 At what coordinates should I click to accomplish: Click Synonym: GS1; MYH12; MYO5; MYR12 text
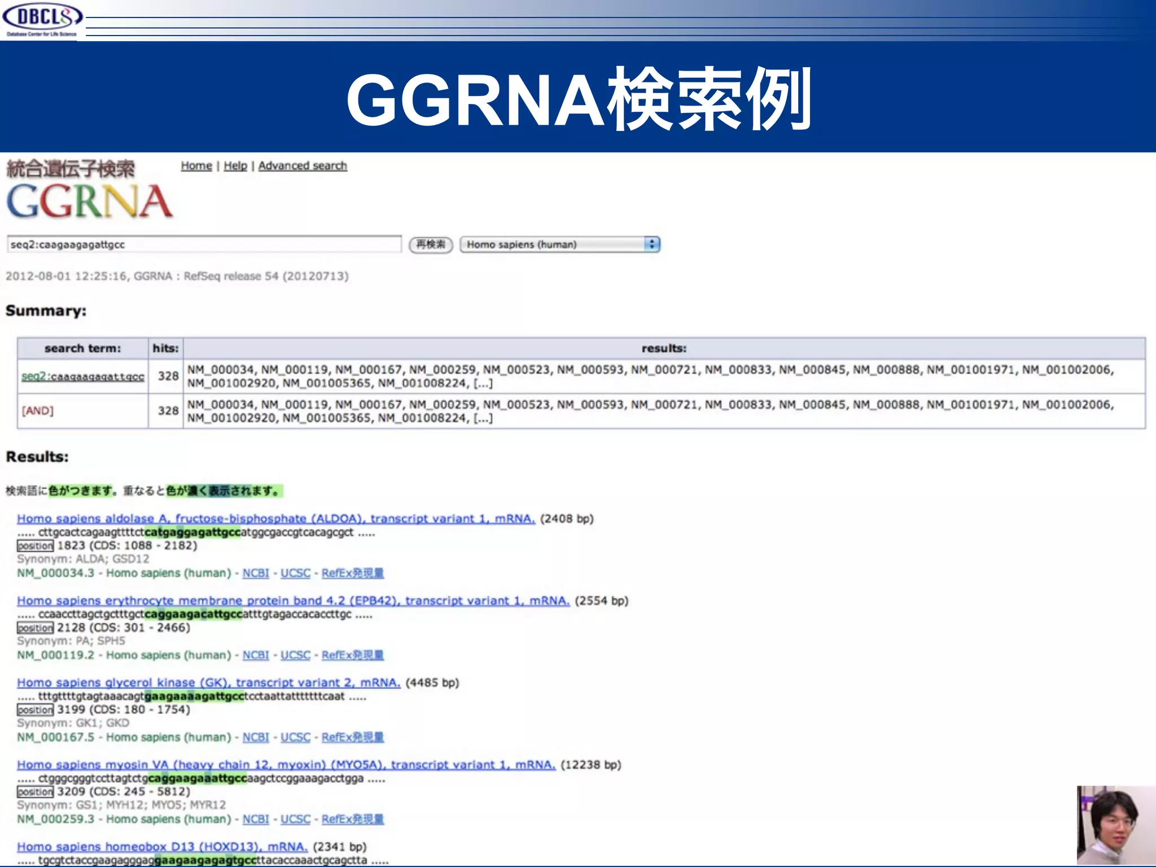pos(121,805)
